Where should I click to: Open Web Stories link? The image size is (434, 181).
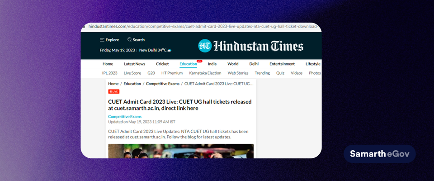238,73
